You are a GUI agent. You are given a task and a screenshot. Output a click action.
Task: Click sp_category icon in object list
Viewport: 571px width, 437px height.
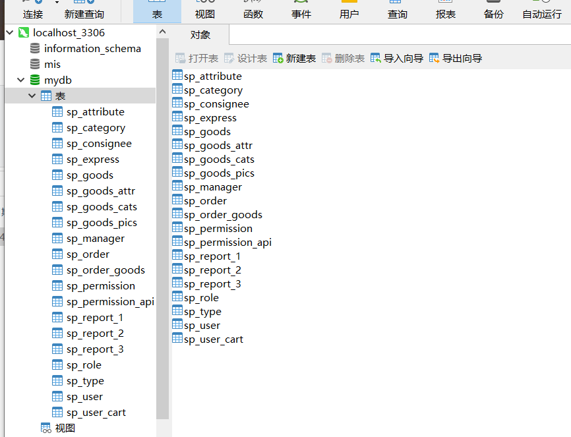(x=177, y=89)
